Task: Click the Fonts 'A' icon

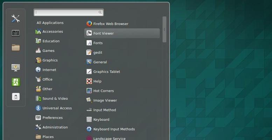Action: pyautogui.click(x=89, y=43)
